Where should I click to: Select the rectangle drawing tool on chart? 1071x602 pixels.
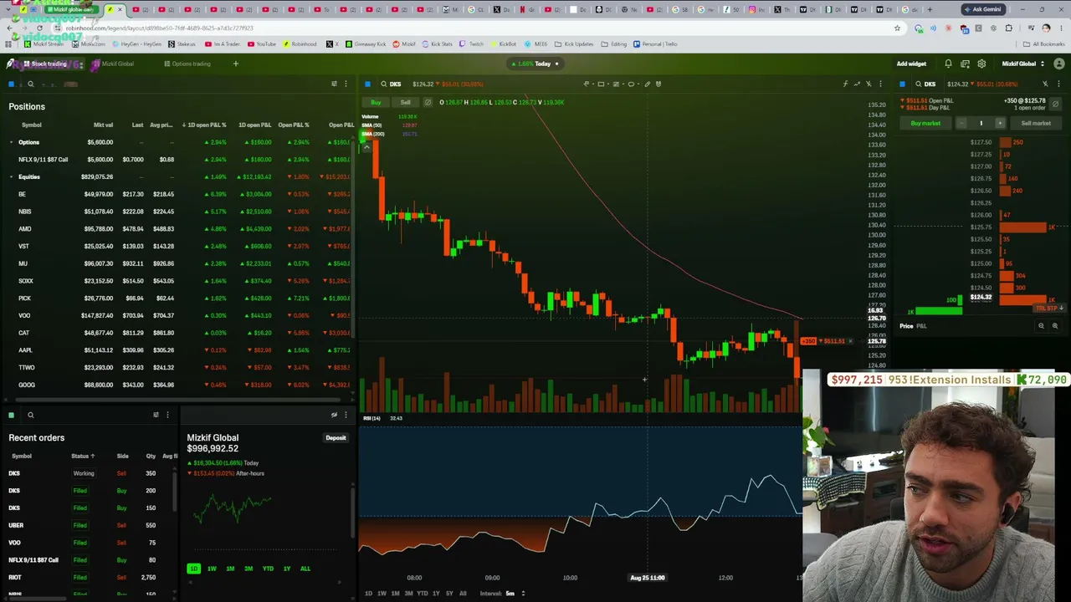pyautogui.click(x=601, y=84)
